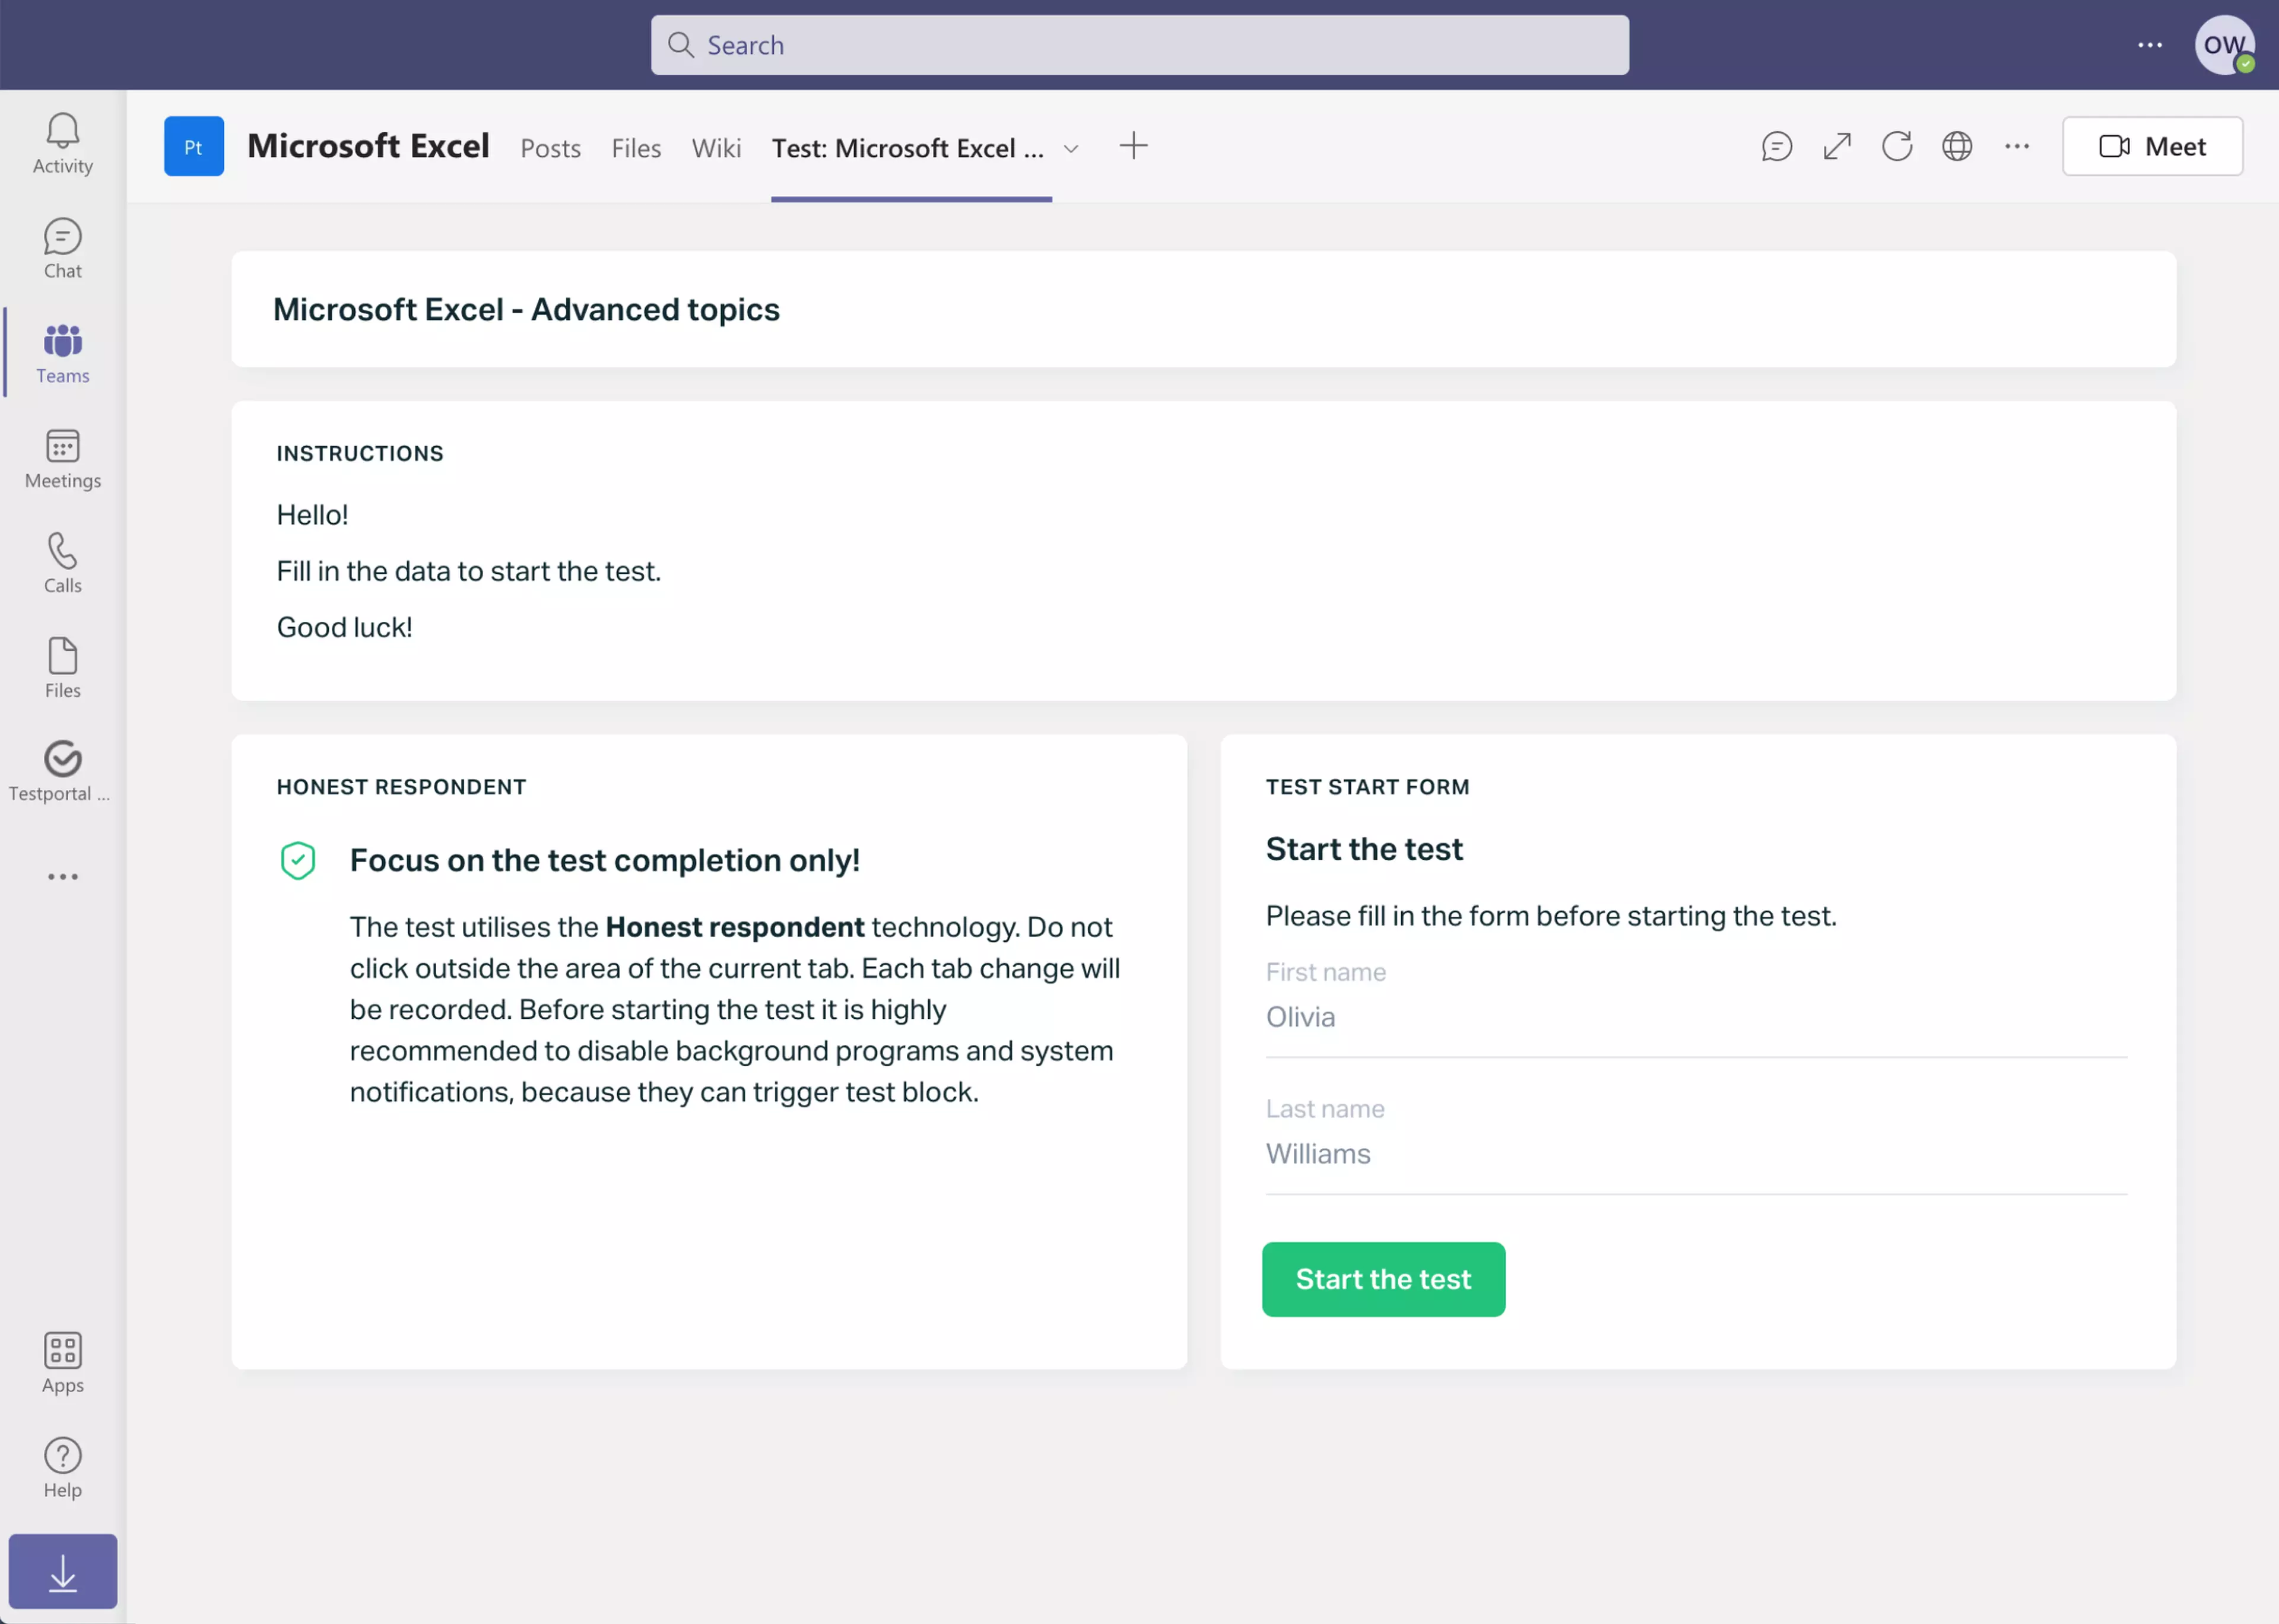This screenshot has width=2279, height=1624.
Task: Open the Chat section
Action: 62,248
